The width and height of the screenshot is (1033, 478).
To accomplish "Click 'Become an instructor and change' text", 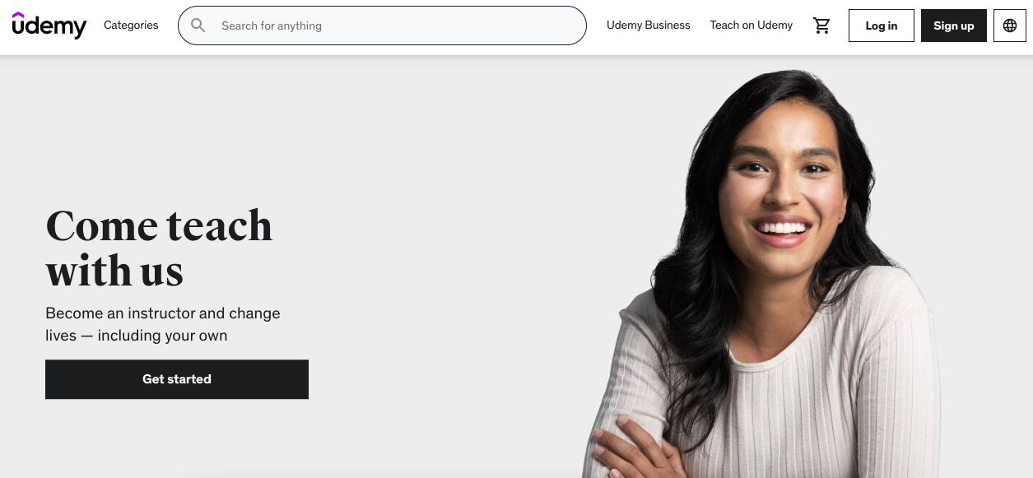I will pos(163,313).
